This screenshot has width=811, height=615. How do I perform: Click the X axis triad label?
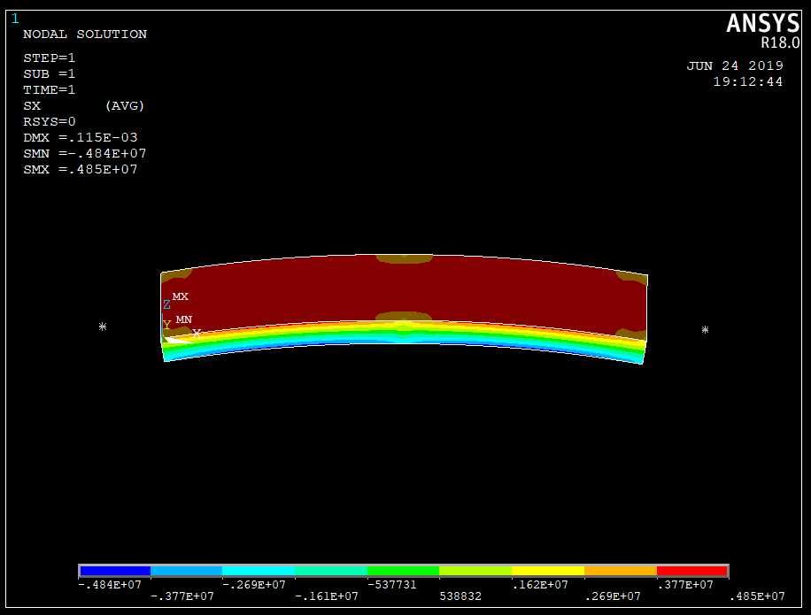tap(197, 334)
